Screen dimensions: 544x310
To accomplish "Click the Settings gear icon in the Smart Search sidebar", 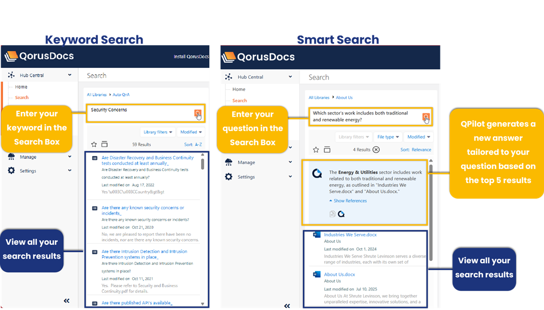I will pyautogui.click(x=228, y=177).
